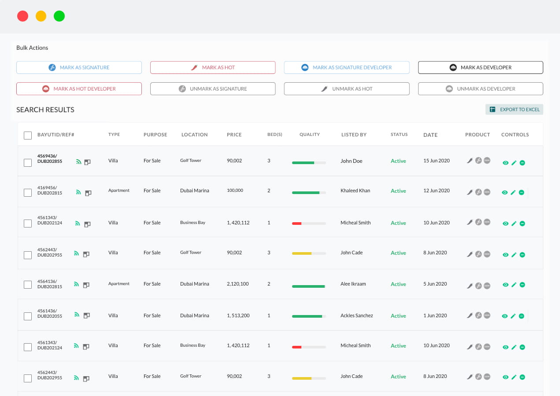Open the Active status in John Doe's row

398,161
